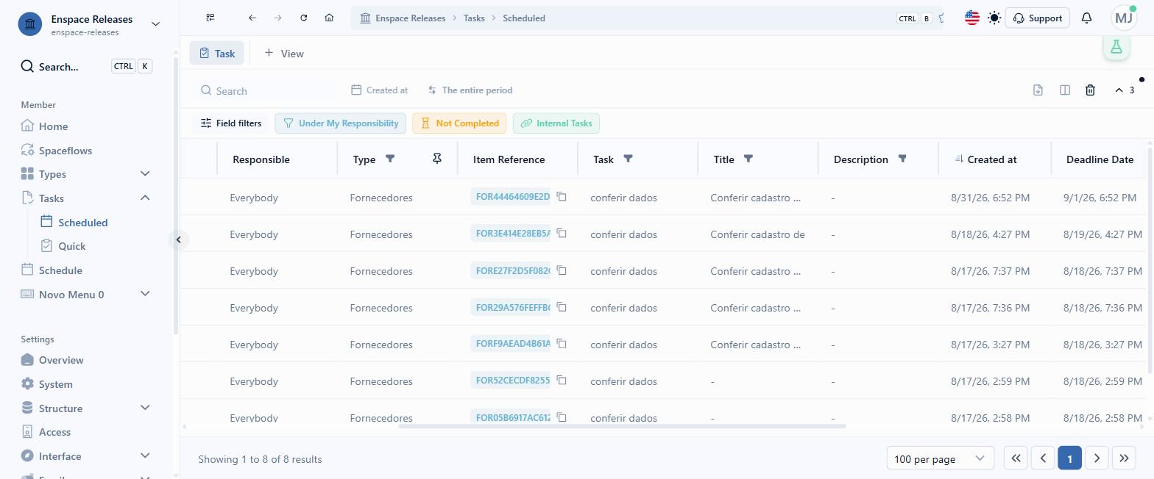Copy reference FOR3E414E28EB5A
Screen dimensions: 1154x479
(x=562, y=234)
